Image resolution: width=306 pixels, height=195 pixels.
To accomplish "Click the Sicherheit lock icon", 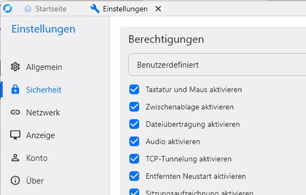I will pyautogui.click(x=16, y=90).
